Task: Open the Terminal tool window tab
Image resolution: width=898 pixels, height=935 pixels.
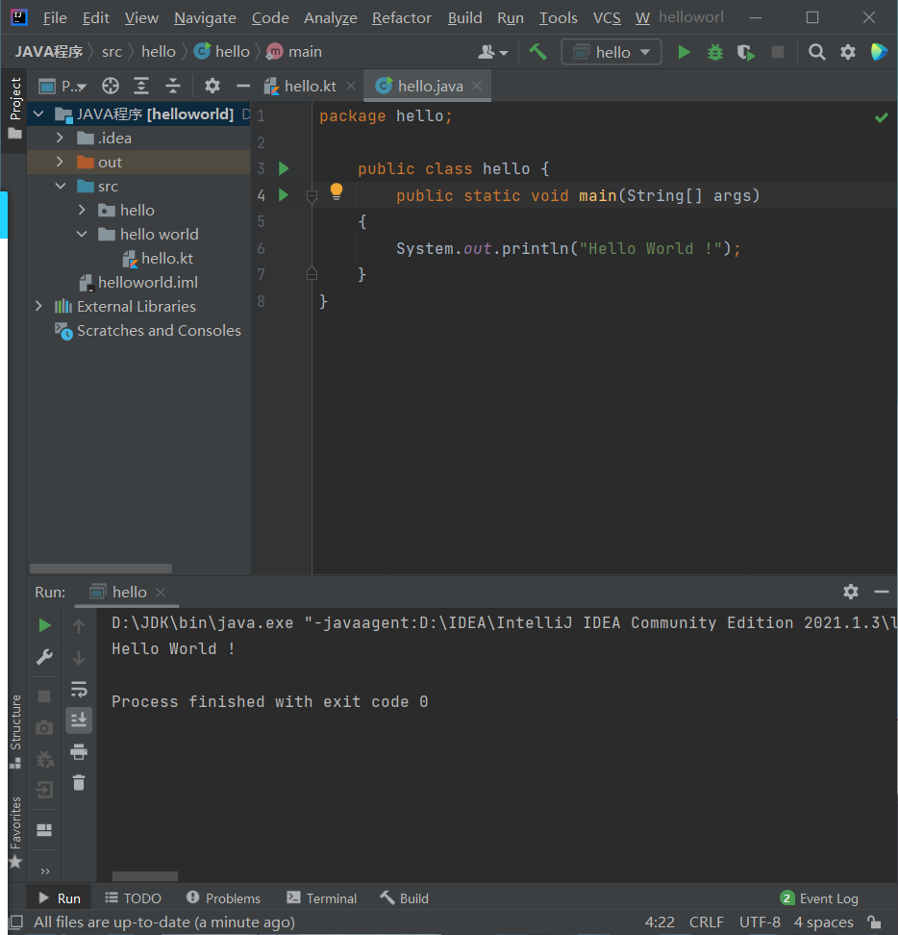Action: pos(322,898)
